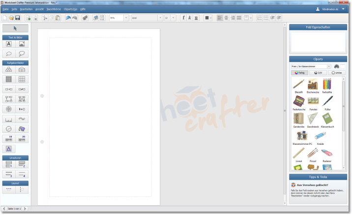Viewport: 352px width, 215px height.
Task: Choose ruled lines style 1
Action: coord(9,164)
